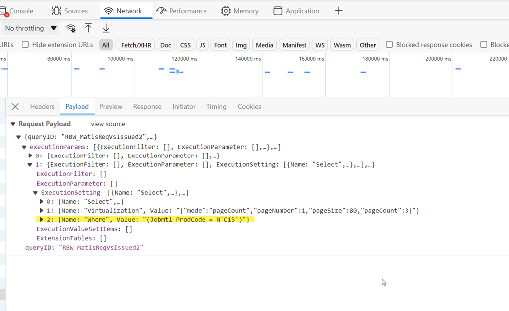Open the Timing tab

(x=216, y=106)
